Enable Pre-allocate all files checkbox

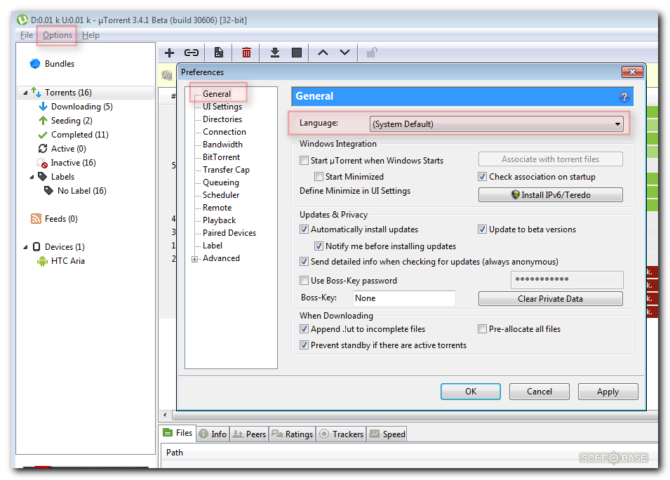(483, 329)
